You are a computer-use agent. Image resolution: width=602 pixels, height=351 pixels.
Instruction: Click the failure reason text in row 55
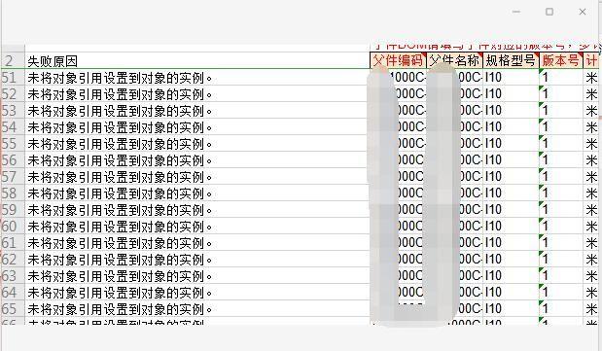click(x=120, y=144)
